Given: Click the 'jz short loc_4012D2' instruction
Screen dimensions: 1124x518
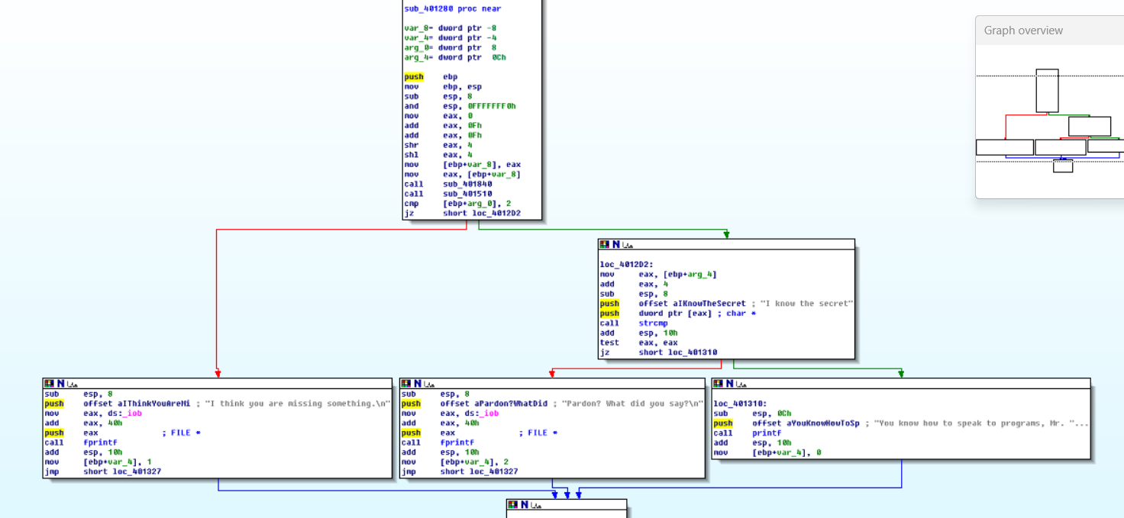Looking at the screenshot, I should (x=462, y=214).
